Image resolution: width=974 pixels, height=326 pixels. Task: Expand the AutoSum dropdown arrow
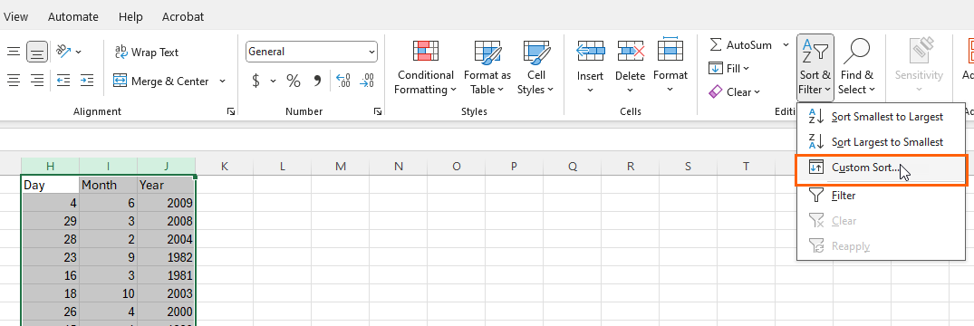[x=786, y=44]
